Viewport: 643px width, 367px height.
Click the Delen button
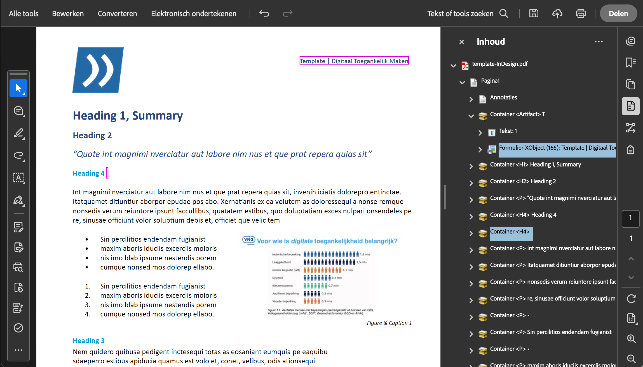(x=618, y=13)
